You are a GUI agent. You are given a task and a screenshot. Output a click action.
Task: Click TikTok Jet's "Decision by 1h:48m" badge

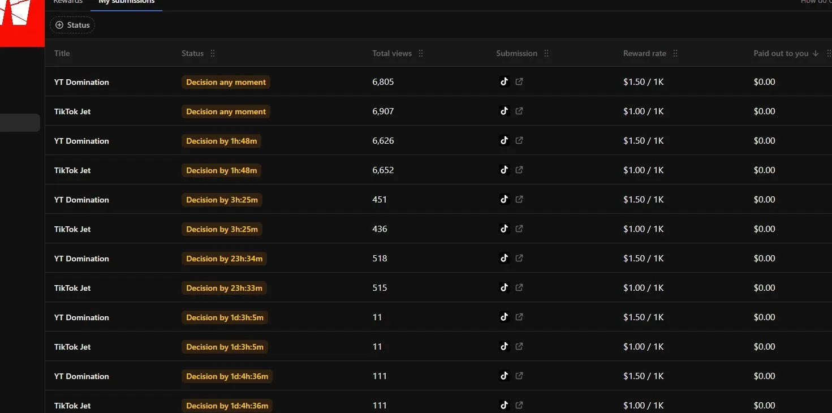click(221, 170)
